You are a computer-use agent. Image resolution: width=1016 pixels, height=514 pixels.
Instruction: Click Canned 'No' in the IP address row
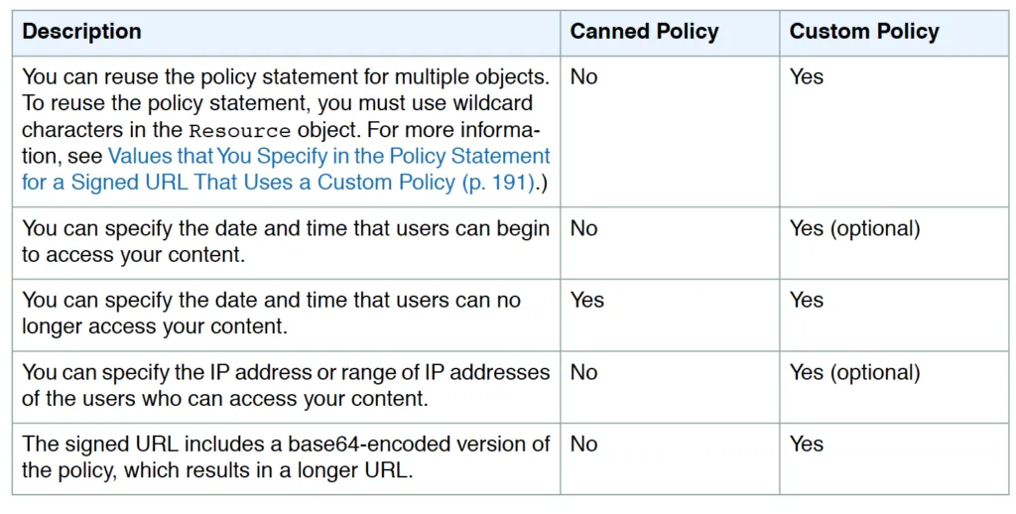pyautogui.click(x=583, y=373)
